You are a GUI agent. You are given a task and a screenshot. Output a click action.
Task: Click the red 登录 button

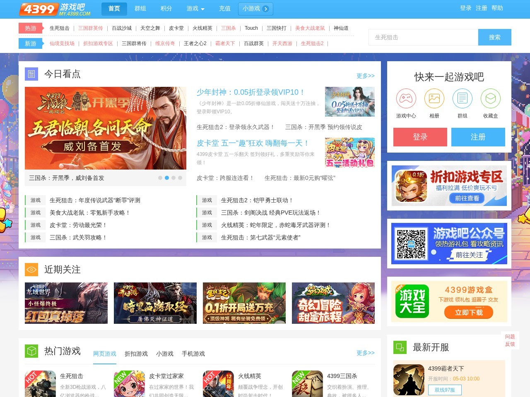coord(420,137)
